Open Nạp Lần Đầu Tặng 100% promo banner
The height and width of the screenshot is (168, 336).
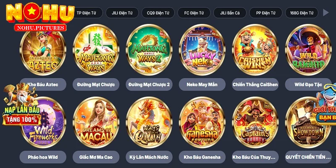(x=21, y=105)
